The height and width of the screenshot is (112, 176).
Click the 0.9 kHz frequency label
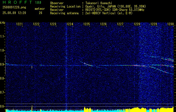[x=2, y=64]
